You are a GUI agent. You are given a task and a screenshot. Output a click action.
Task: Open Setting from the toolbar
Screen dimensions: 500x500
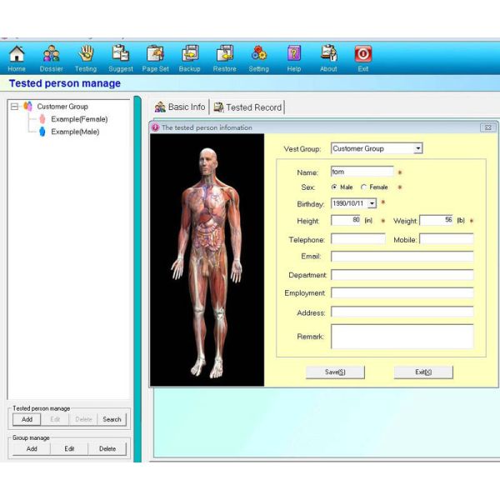(259, 57)
